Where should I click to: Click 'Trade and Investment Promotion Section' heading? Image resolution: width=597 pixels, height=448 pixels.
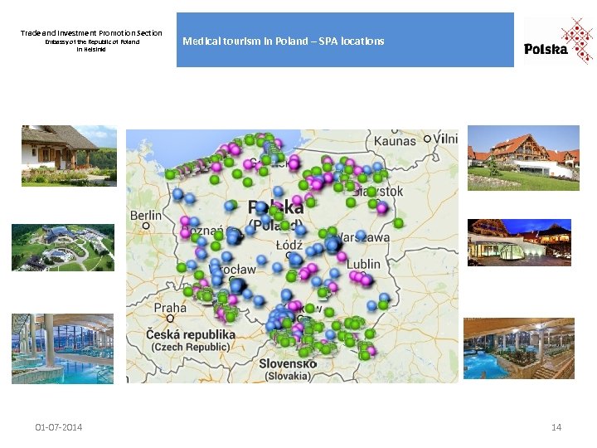(x=91, y=33)
